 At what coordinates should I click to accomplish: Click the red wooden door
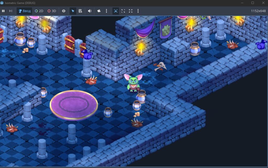pos(70,44)
